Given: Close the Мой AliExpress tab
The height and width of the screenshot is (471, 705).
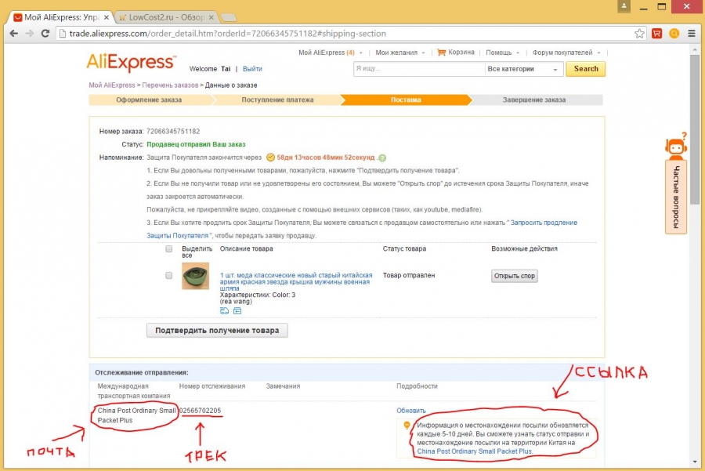Looking at the screenshot, I should 106,17.
